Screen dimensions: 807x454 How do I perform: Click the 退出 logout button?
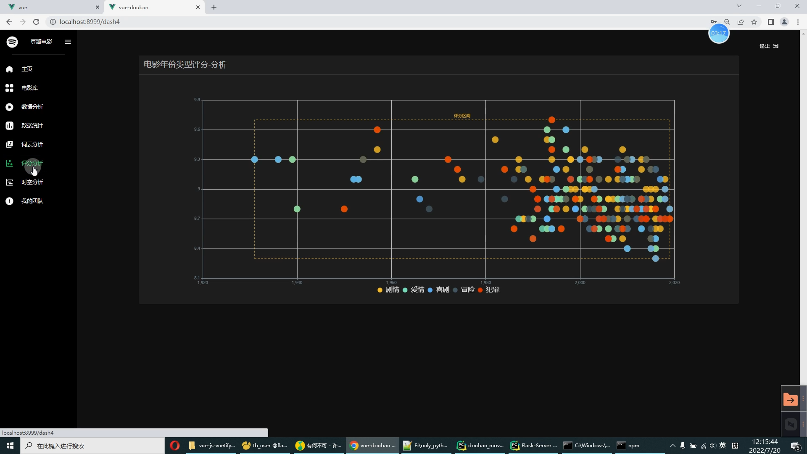[x=769, y=46]
